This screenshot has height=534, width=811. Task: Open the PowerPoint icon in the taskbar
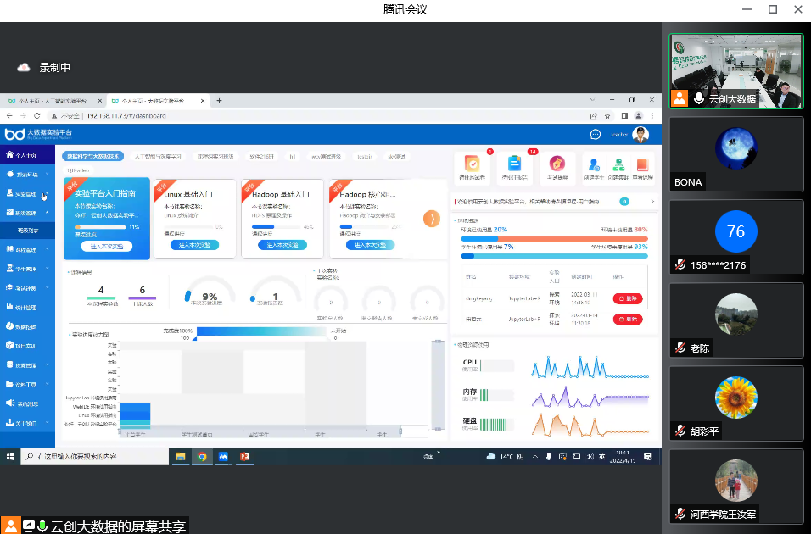click(245, 456)
